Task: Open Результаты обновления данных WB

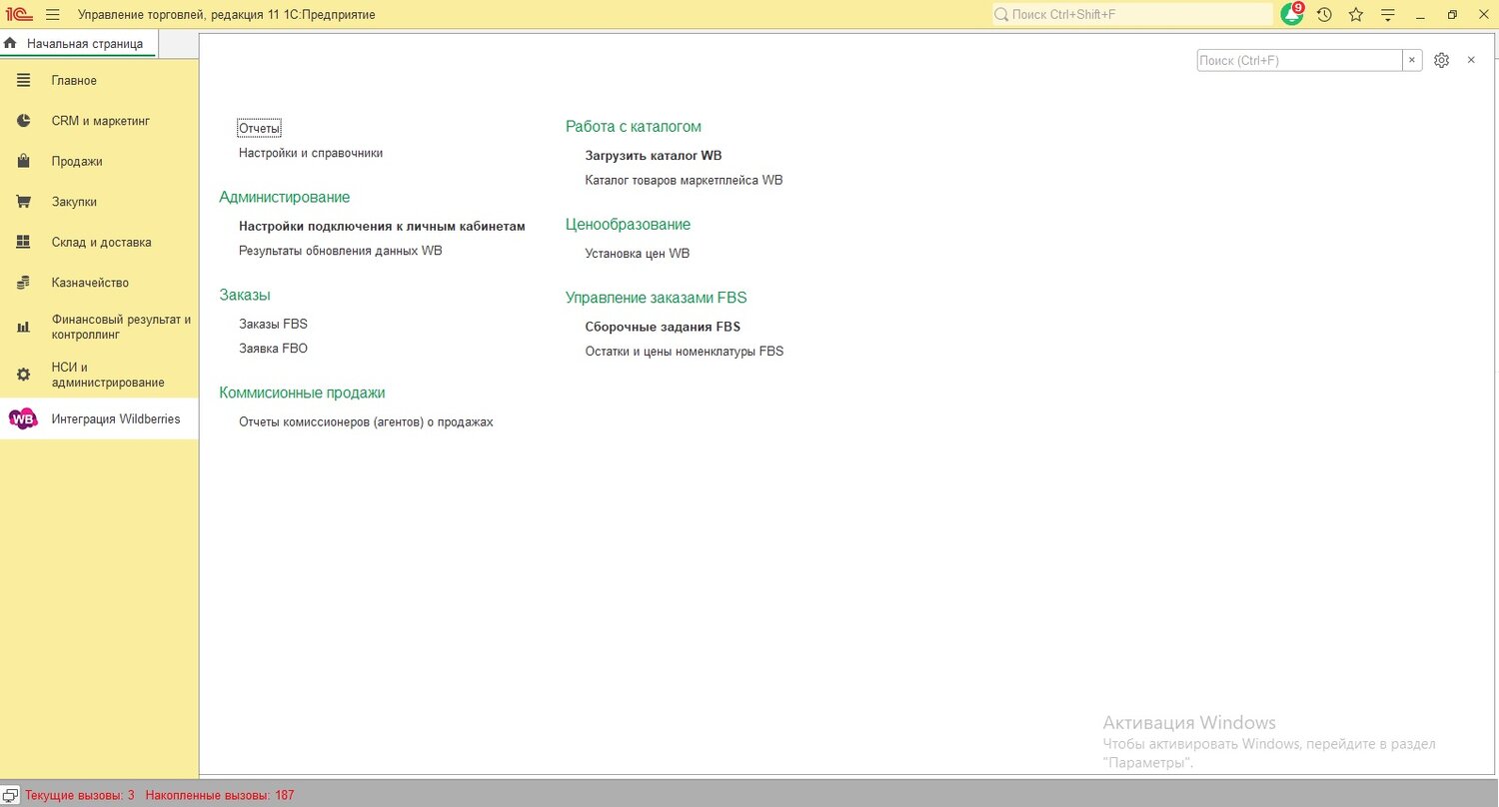Action: (x=340, y=251)
